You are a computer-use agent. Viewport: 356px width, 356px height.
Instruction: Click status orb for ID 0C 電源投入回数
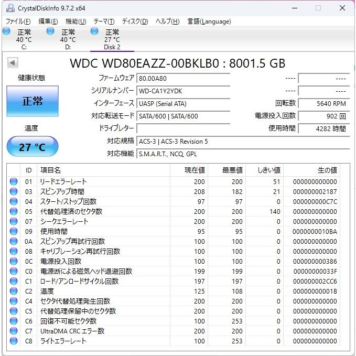point(14,261)
